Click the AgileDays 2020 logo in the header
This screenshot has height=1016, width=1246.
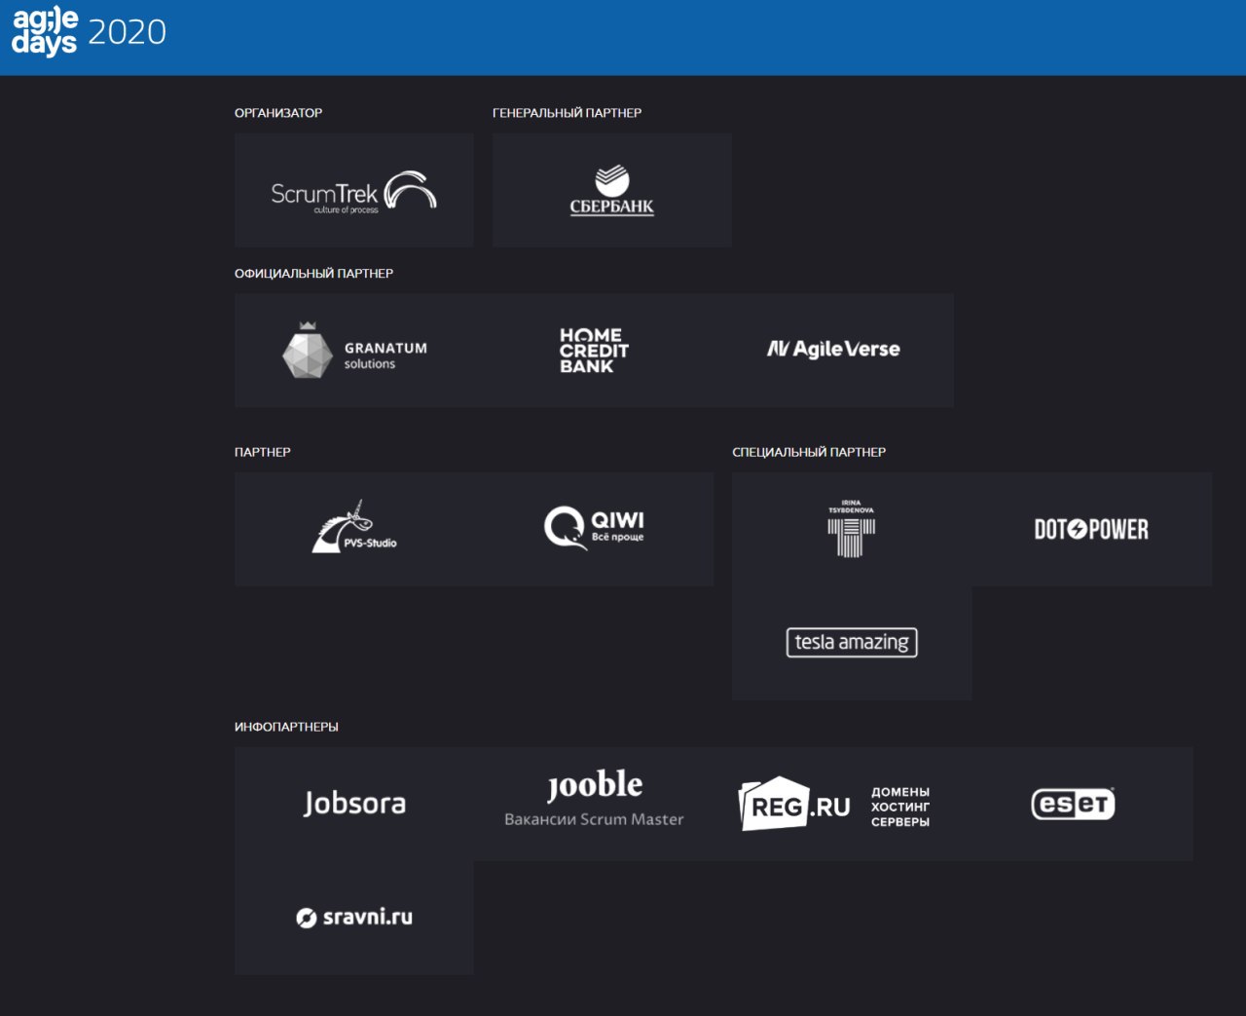(89, 32)
